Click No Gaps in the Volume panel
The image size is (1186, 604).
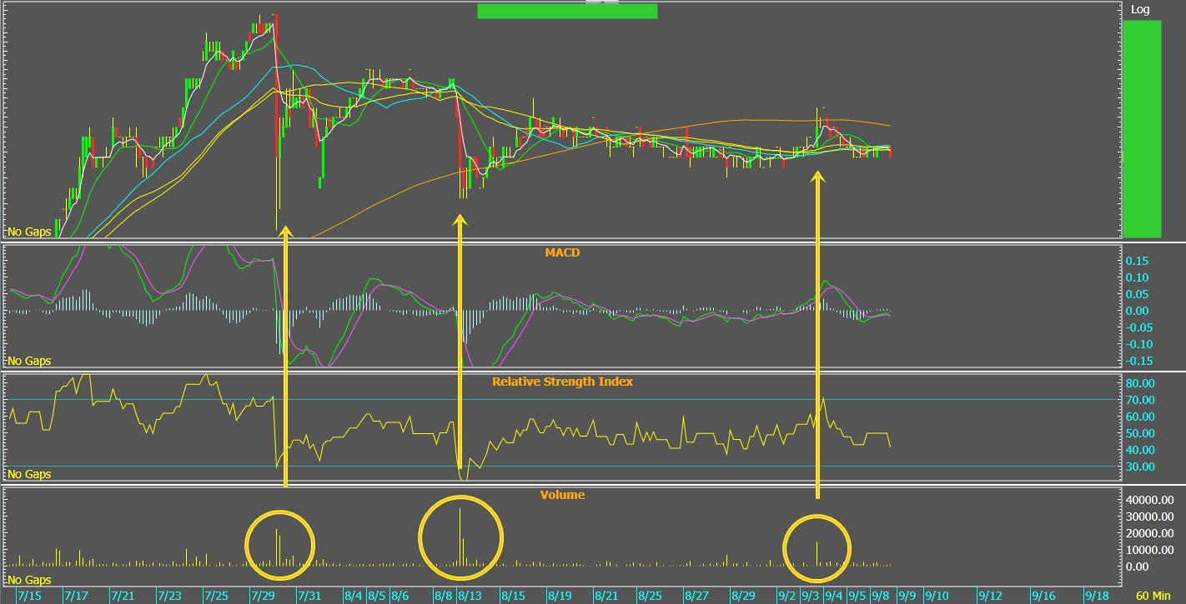pyautogui.click(x=29, y=580)
